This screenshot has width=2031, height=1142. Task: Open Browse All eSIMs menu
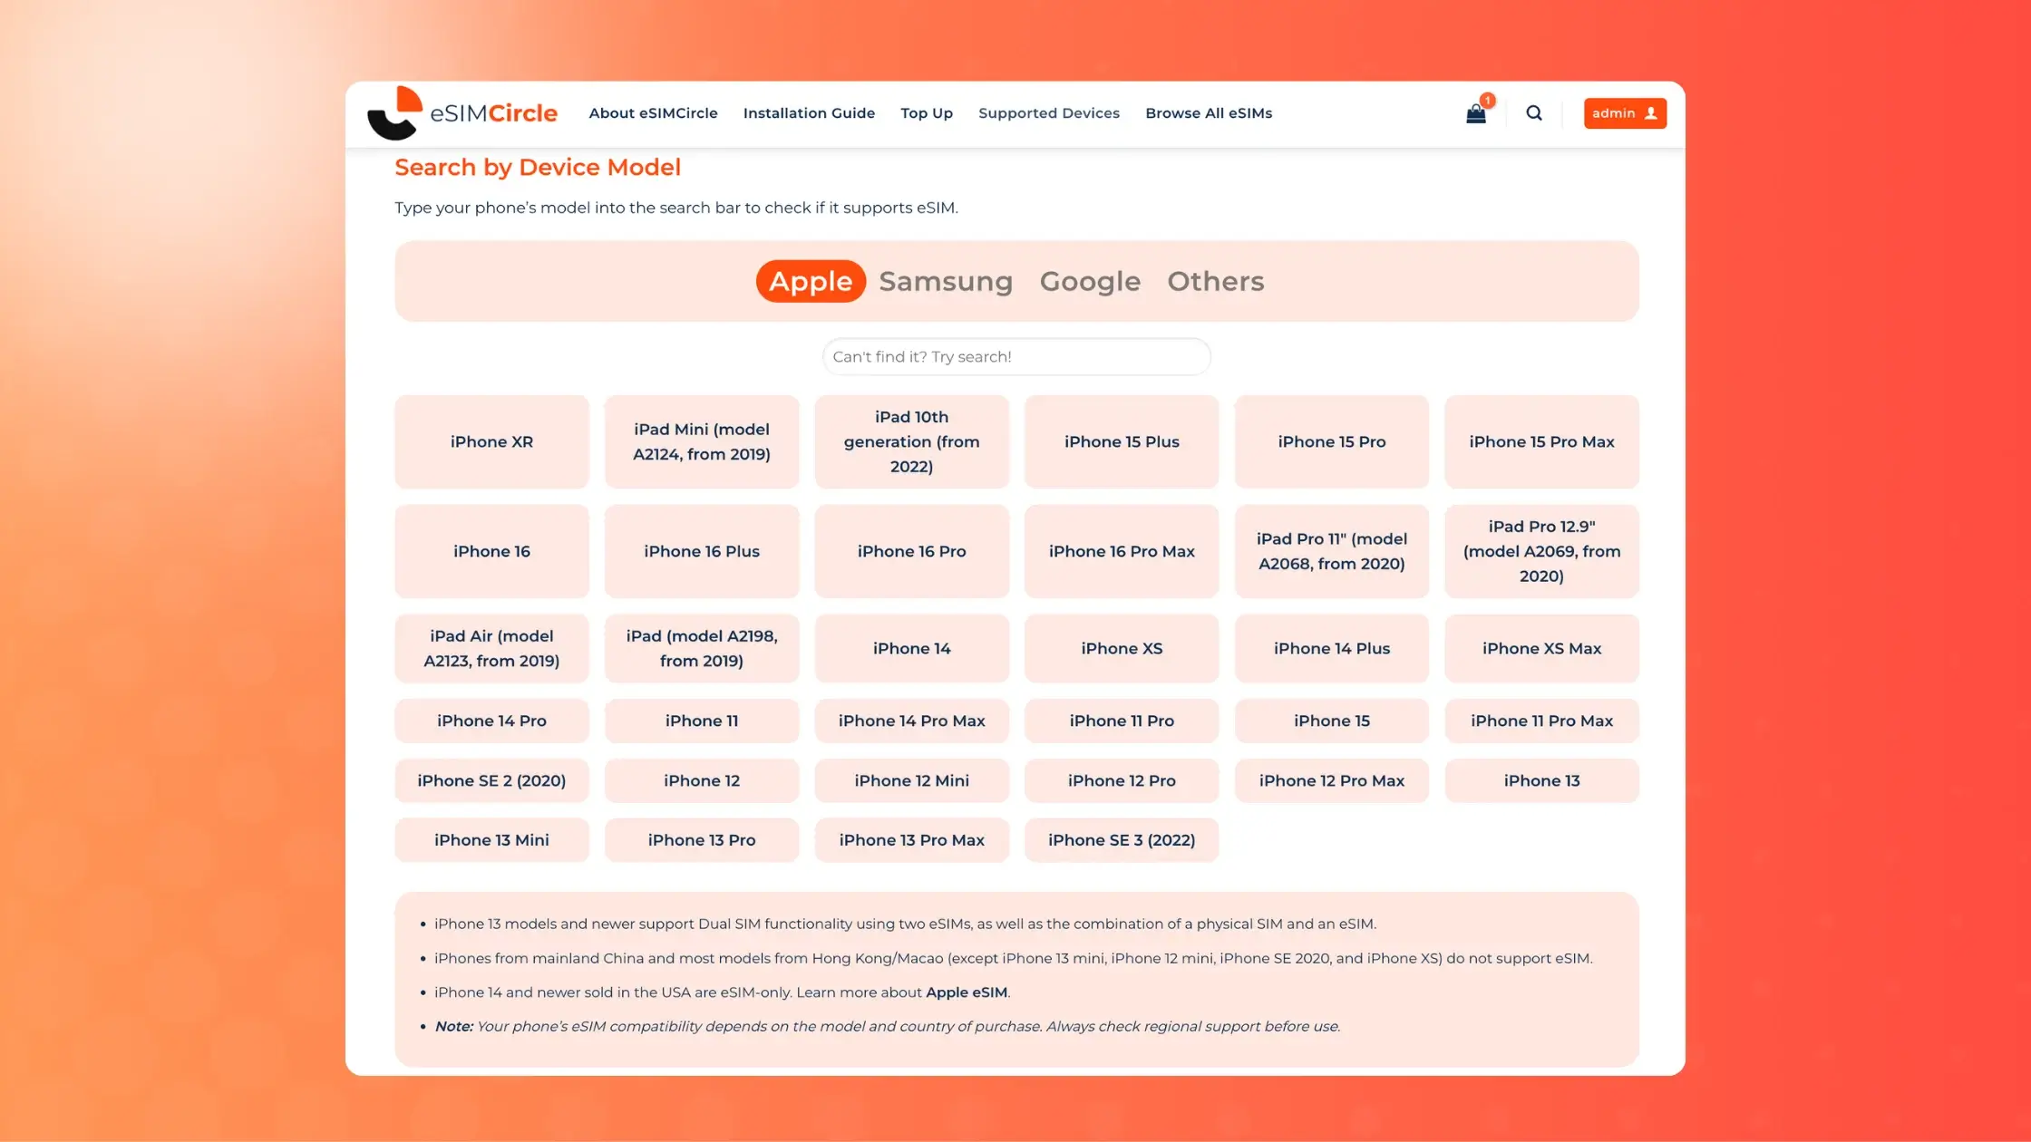pos(1208,113)
